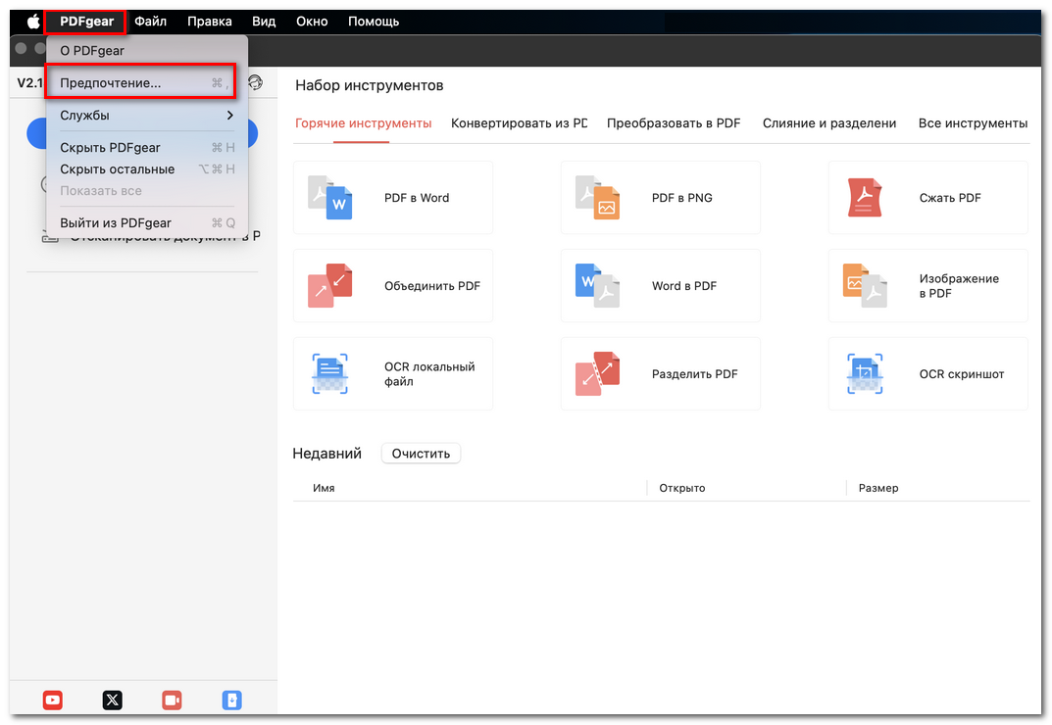This screenshot has height=725, width=1052.
Task: Launch the PDF в PNG tool
Action: pyautogui.click(x=660, y=198)
